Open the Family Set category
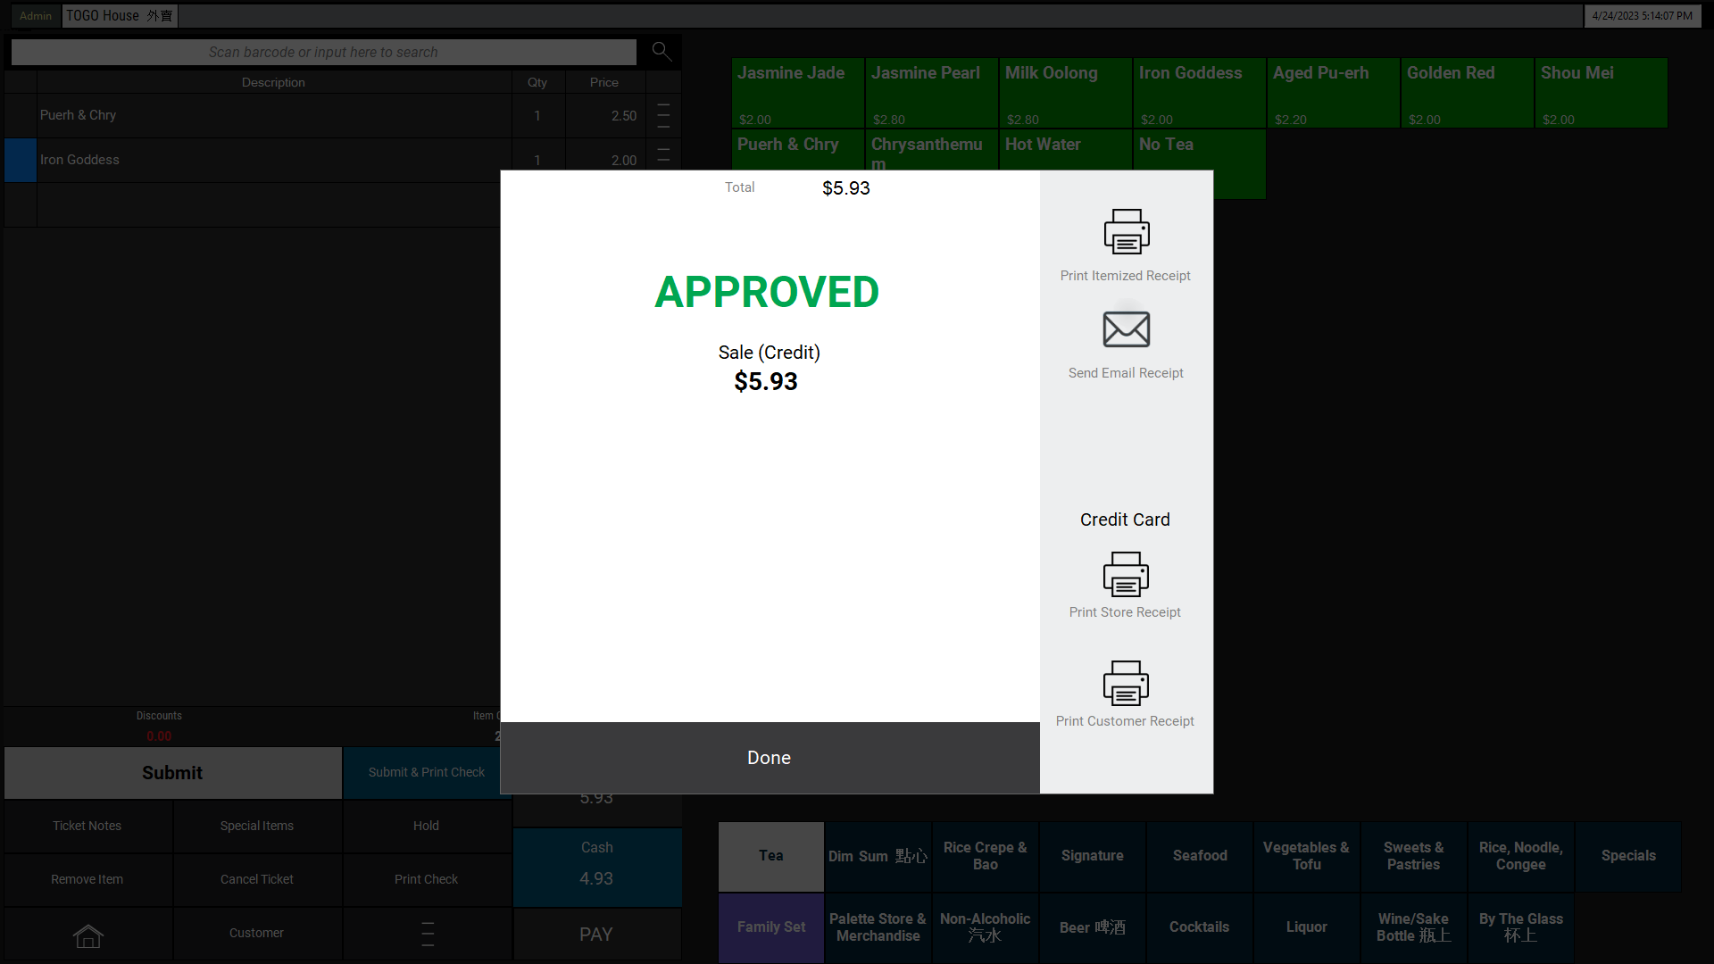The height and width of the screenshot is (964, 1714). click(770, 927)
